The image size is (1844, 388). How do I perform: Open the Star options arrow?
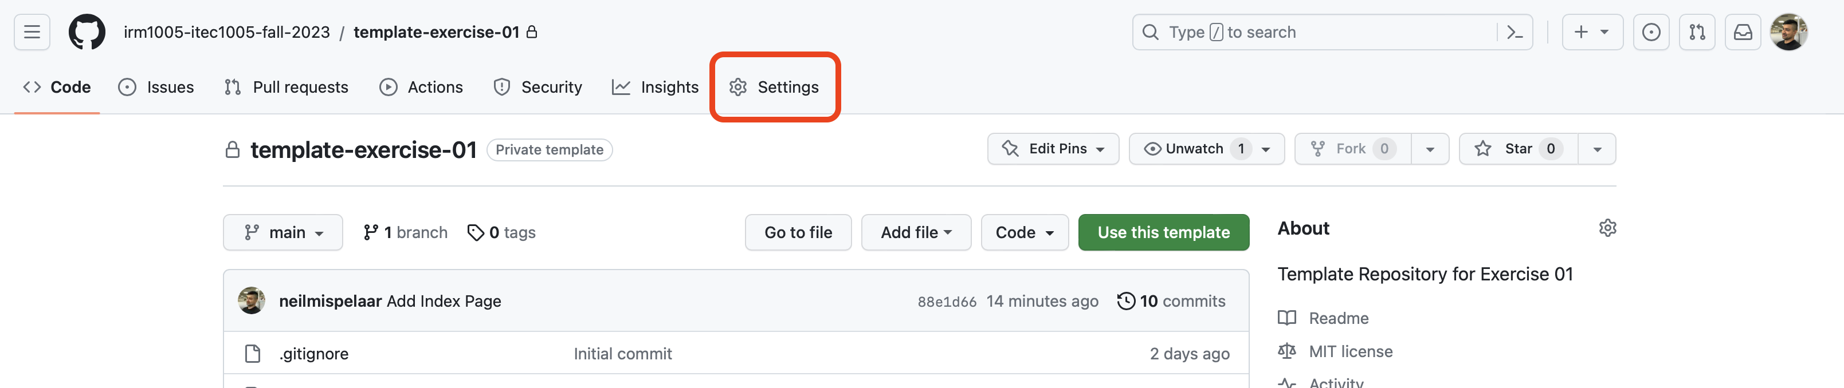pos(1597,149)
